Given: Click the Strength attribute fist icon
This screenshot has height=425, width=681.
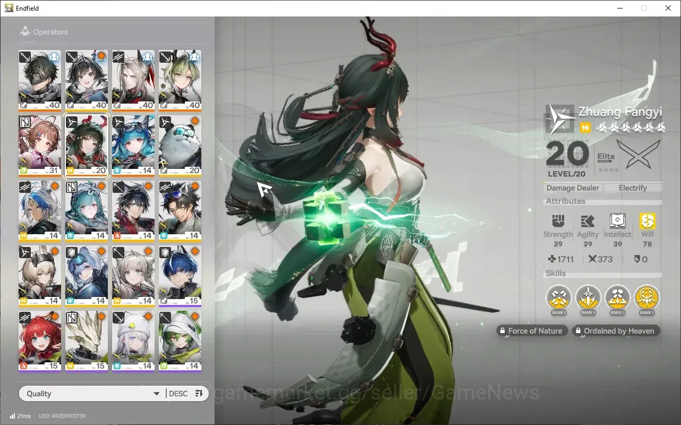Looking at the screenshot, I should [558, 220].
